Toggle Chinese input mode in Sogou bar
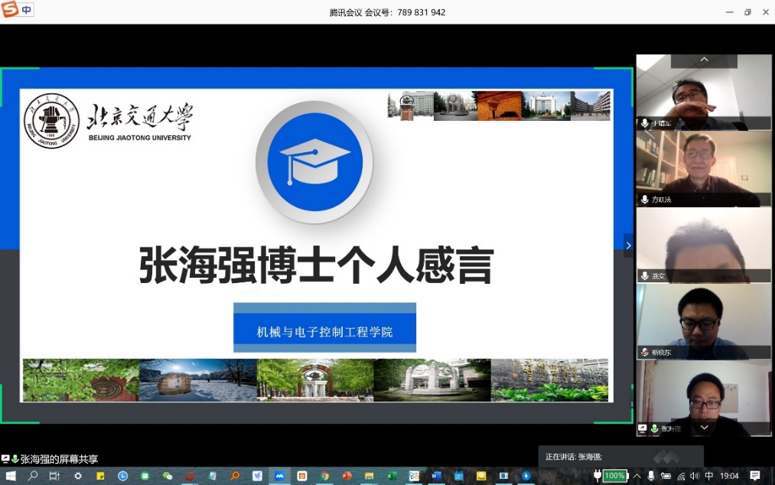 (27, 10)
